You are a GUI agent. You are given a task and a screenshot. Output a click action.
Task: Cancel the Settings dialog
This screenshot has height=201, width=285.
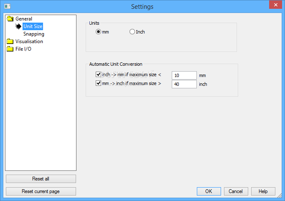click(236, 191)
